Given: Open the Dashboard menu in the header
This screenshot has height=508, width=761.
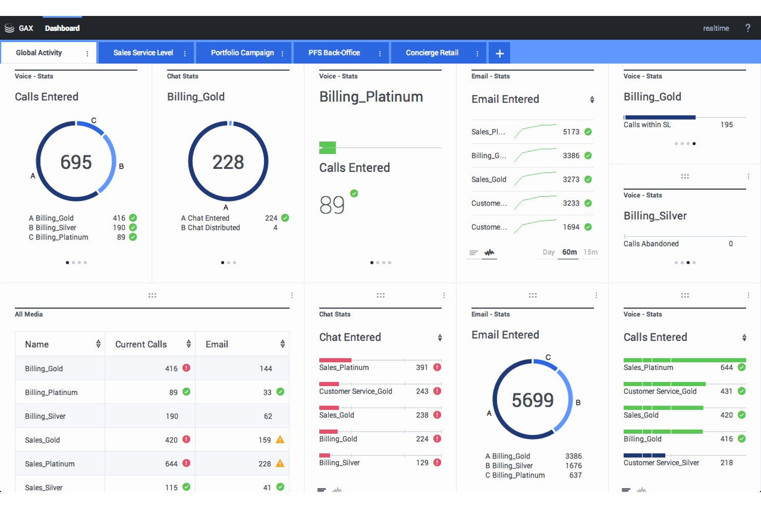Looking at the screenshot, I should 62,28.
